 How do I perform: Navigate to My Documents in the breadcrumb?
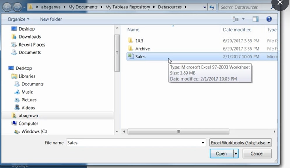tap(83, 7)
